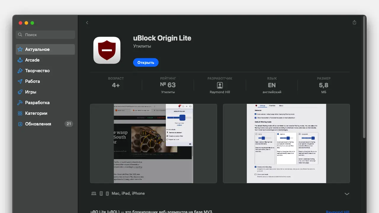Click the uBlock Origin Lite title
Screen dimensions: 379x213
tap(162, 38)
